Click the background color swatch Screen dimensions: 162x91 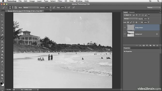tap(3, 85)
